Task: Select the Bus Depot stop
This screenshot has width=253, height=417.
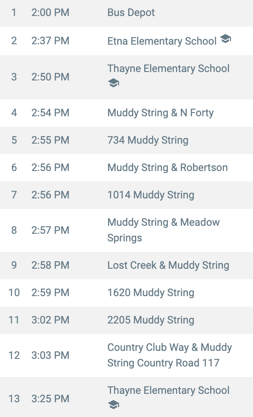Action: (131, 13)
